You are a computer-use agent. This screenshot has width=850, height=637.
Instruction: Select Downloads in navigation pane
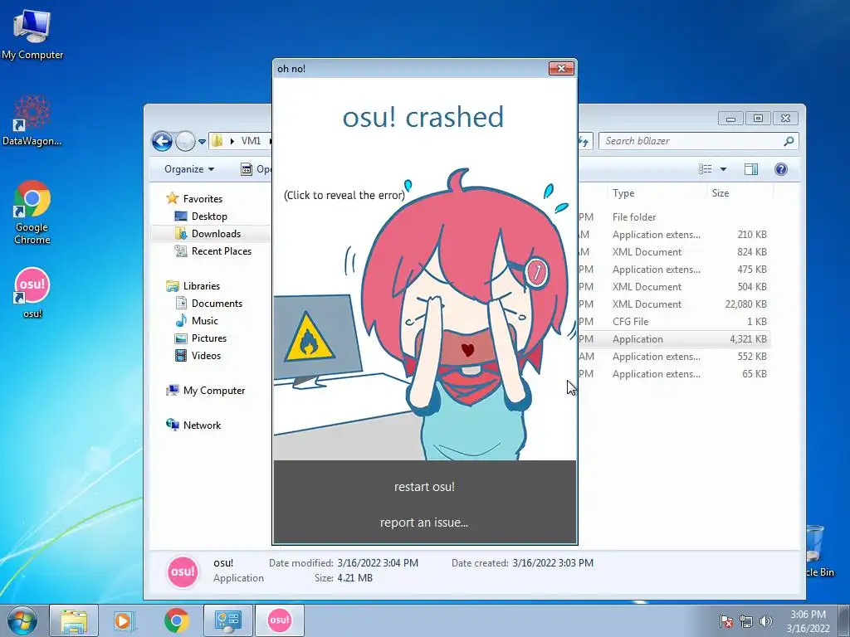(x=216, y=233)
